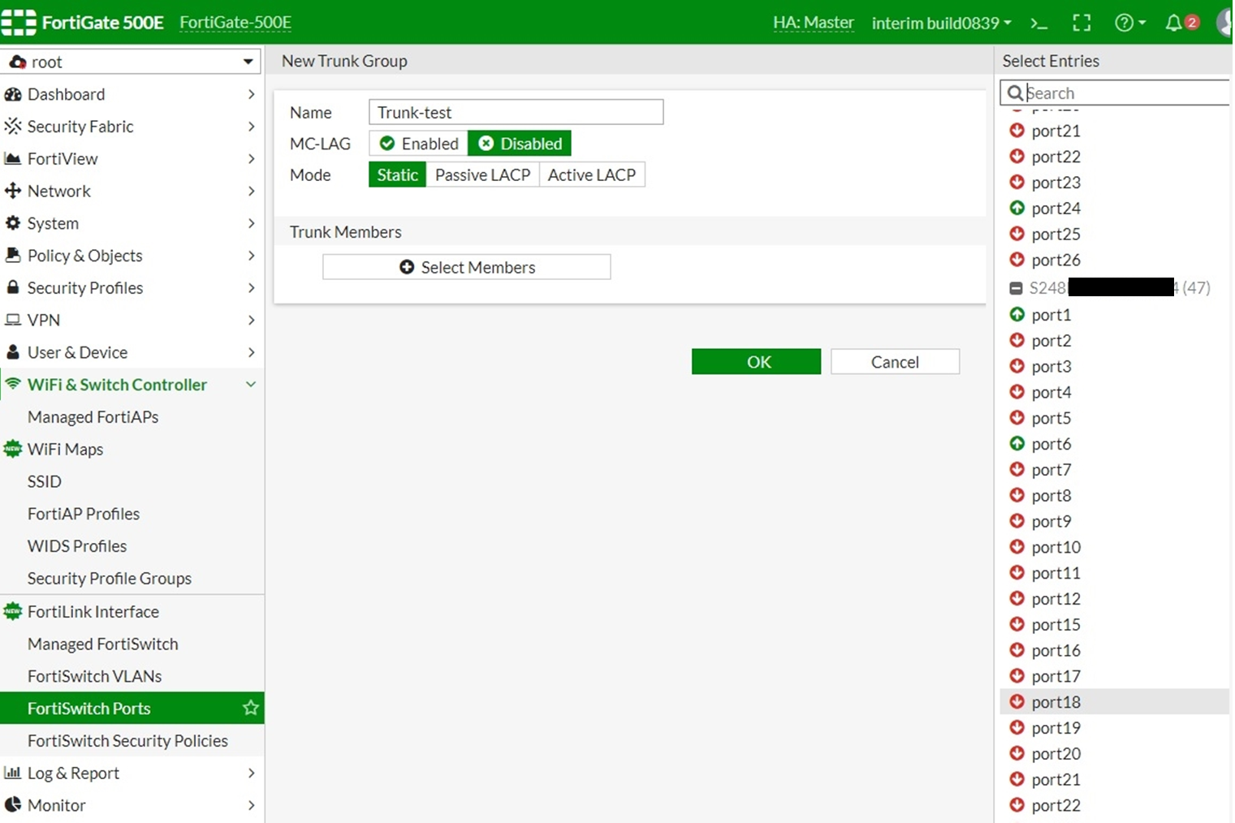Open the root VDOM dropdown
Image resolution: width=1235 pixels, height=823 pixels.
pyautogui.click(x=132, y=62)
